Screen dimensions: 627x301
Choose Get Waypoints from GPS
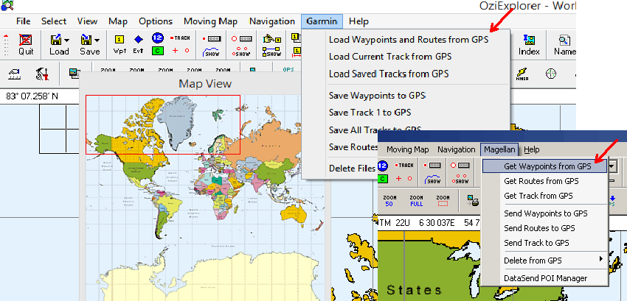tap(544, 166)
